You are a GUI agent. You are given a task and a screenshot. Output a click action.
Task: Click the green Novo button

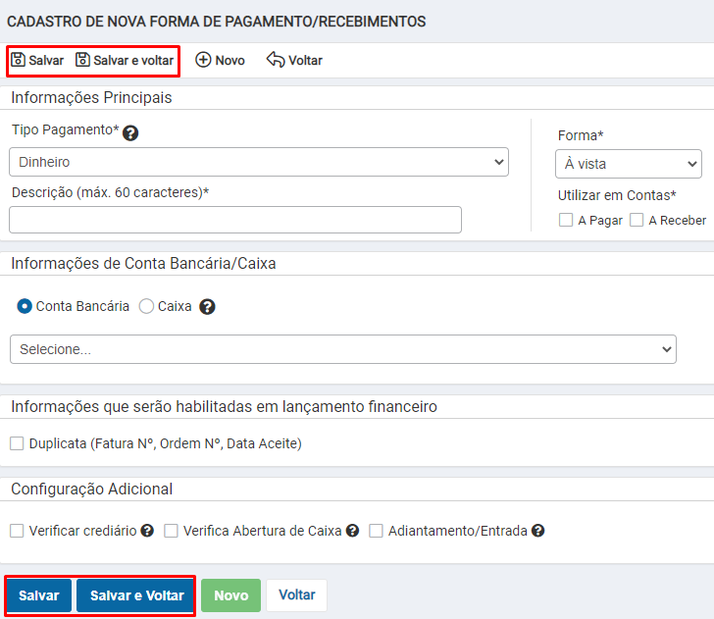pyautogui.click(x=230, y=595)
